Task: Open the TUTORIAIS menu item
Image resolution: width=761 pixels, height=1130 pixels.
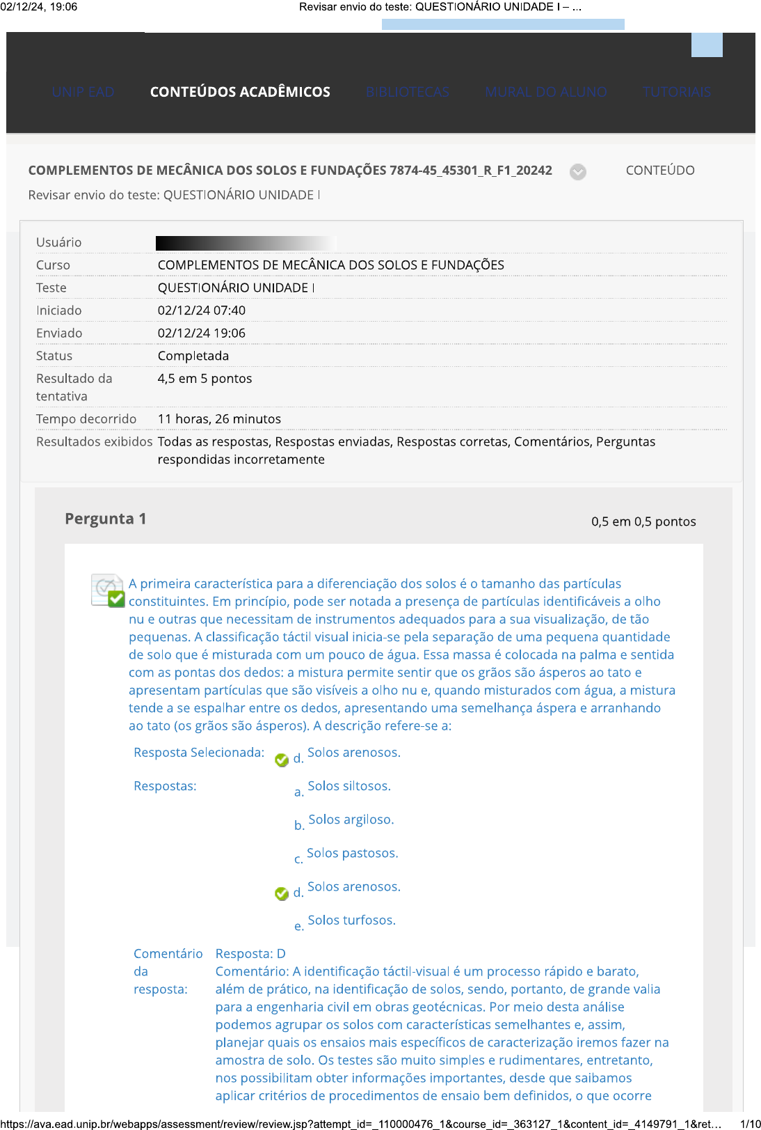Action: click(676, 92)
